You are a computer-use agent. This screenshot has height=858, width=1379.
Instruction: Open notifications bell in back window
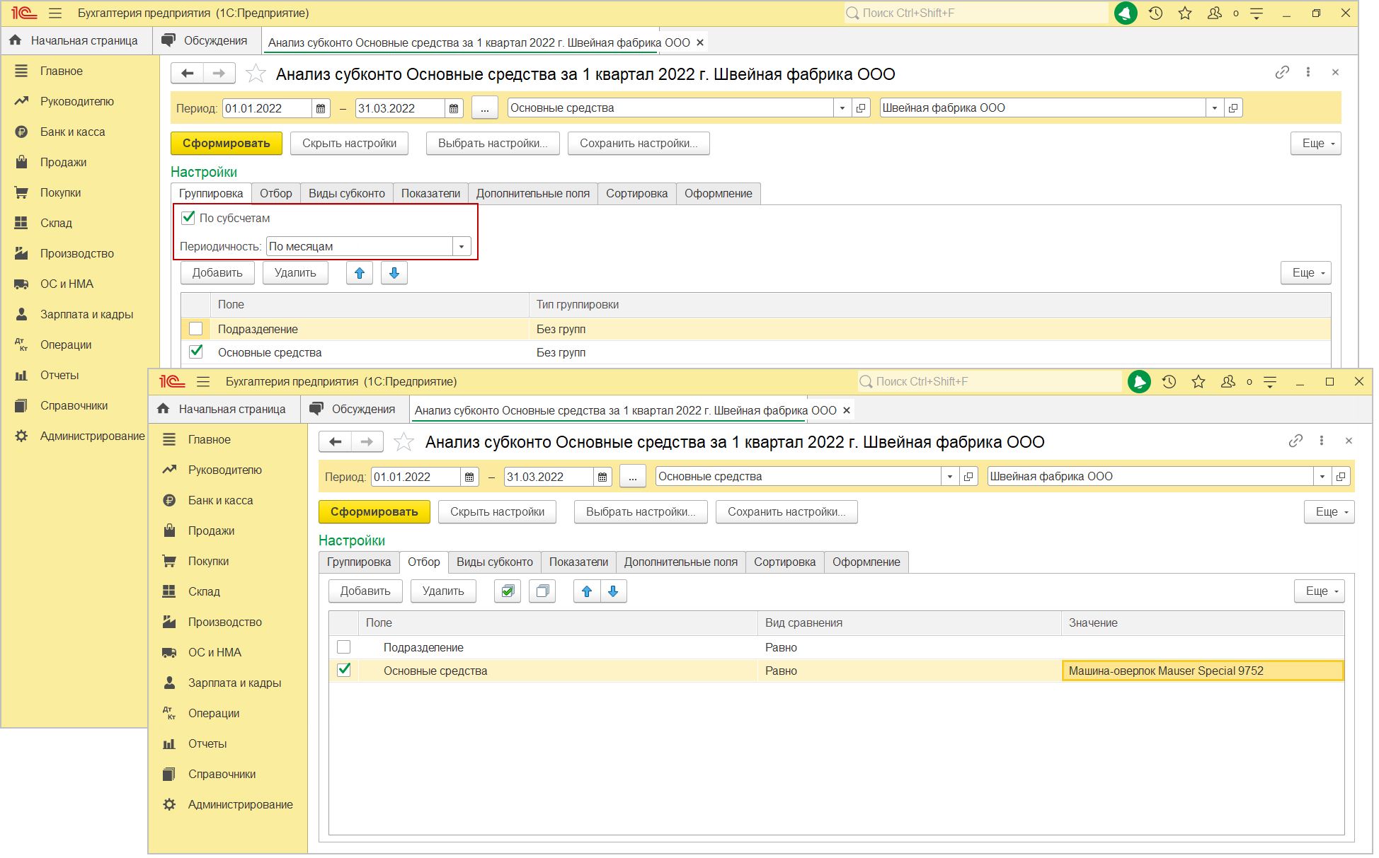[x=1126, y=13]
